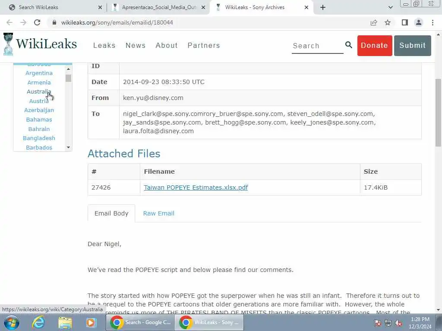Select Bangladesh in country list

tap(39, 138)
